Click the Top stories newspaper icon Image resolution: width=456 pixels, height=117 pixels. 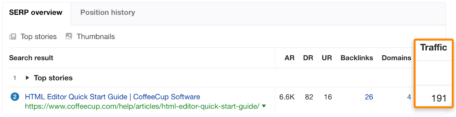pos(13,37)
